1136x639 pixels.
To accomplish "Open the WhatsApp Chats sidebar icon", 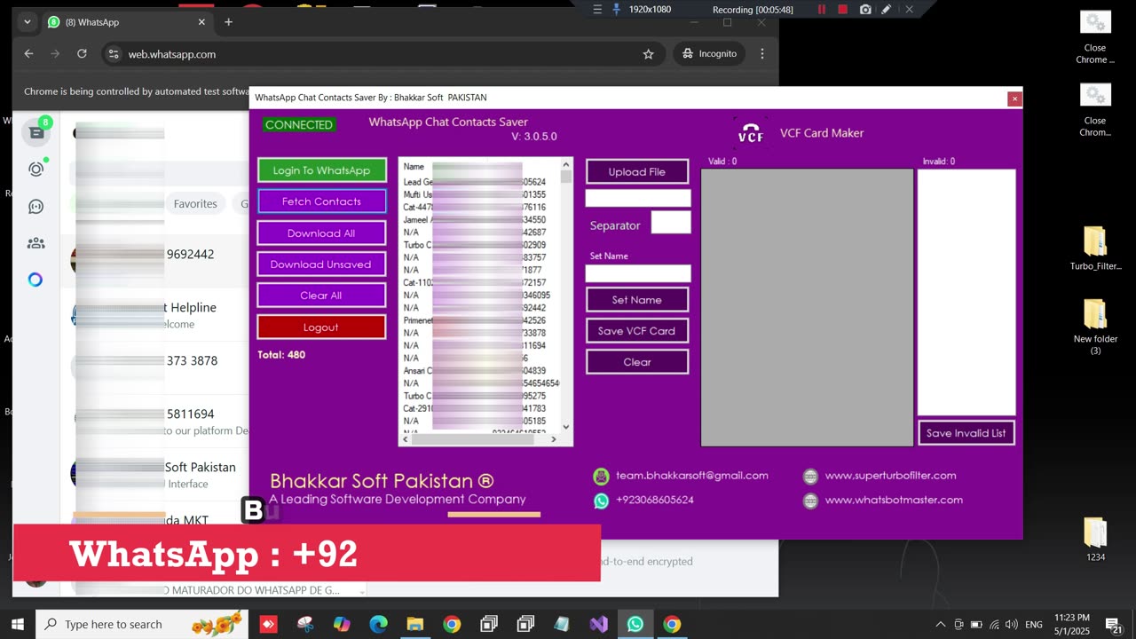I will tap(35, 132).
